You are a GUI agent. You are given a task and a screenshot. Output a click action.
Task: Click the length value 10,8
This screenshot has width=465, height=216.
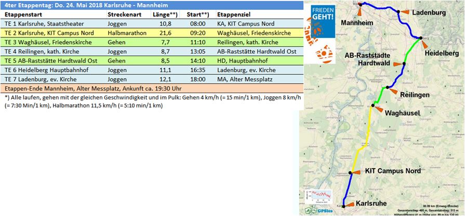click(x=166, y=24)
